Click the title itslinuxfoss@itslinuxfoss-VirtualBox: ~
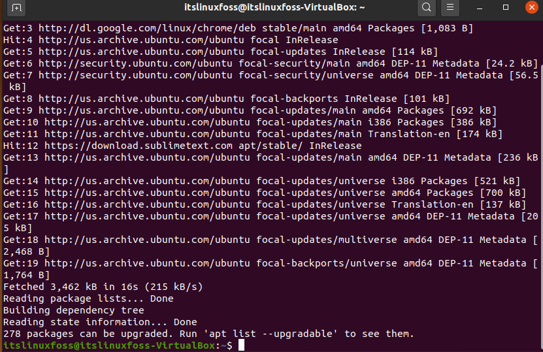Screen dimensions: 543x352 274,7
